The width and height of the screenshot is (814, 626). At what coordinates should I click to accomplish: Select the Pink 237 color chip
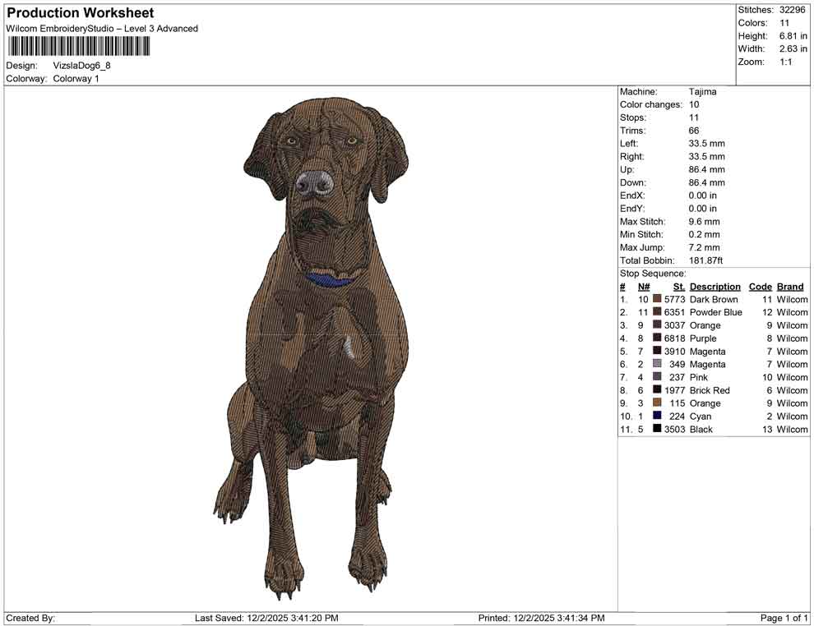pyautogui.click(x=659, y=377)
